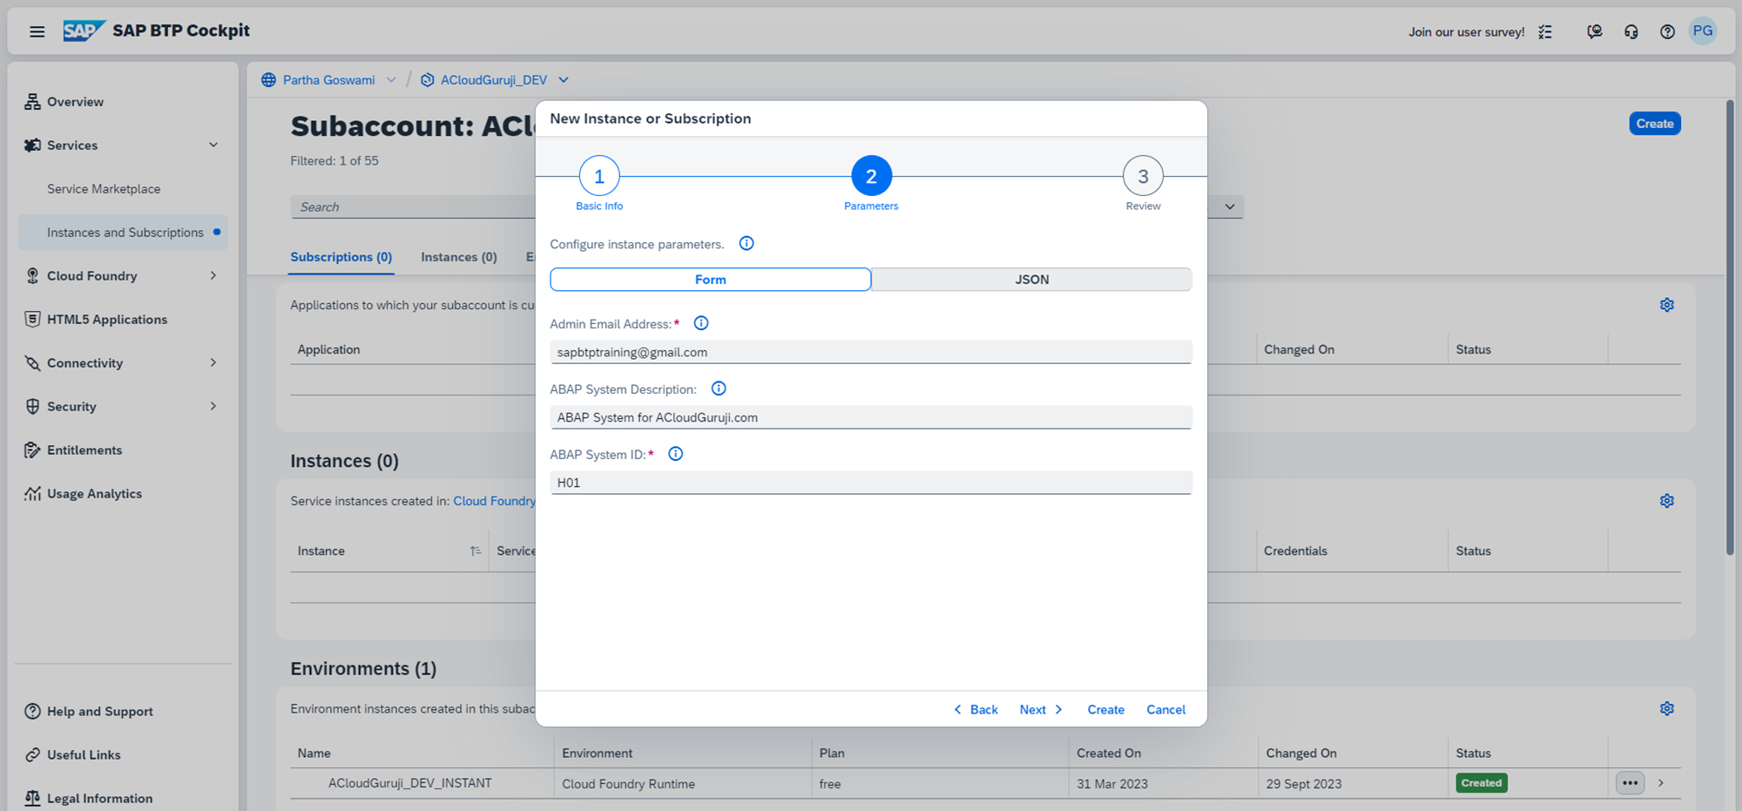Click info icon next to ABAP System ID
Image resolution: width=1742 pixels, height=811 pixels.
675,454
